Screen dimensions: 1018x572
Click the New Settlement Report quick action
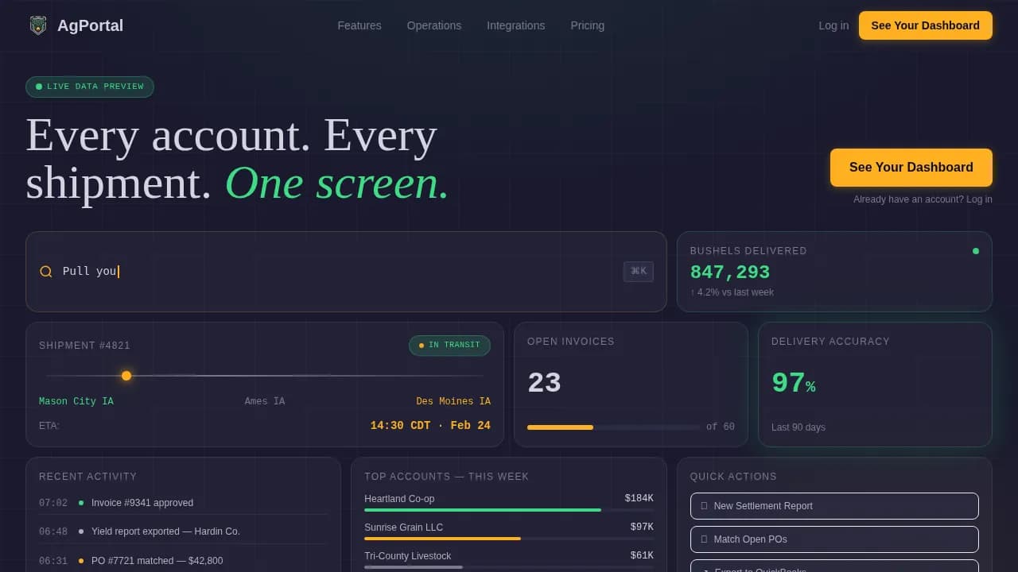834,506
